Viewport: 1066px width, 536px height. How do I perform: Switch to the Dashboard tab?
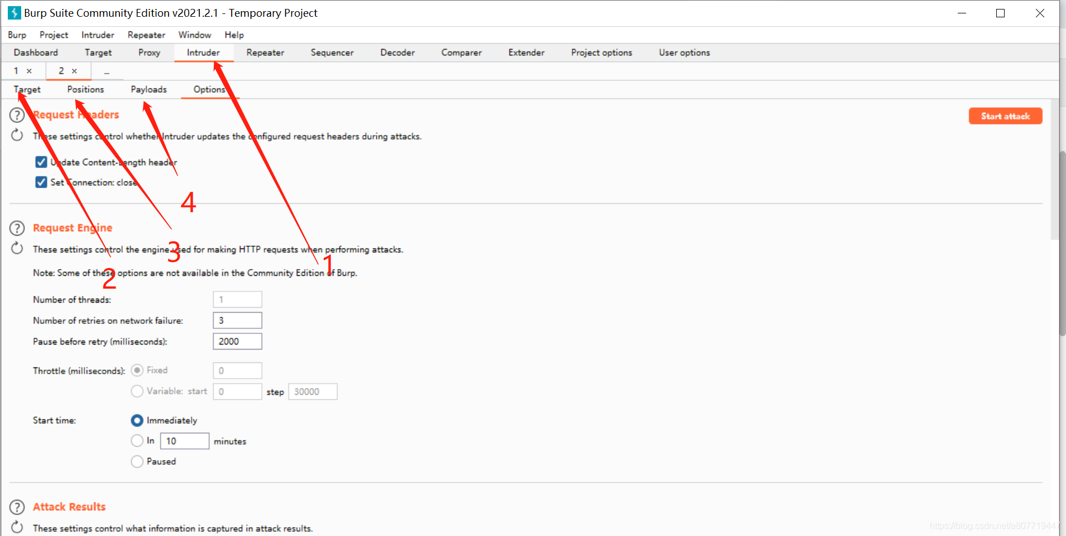(x=36, y=52)
